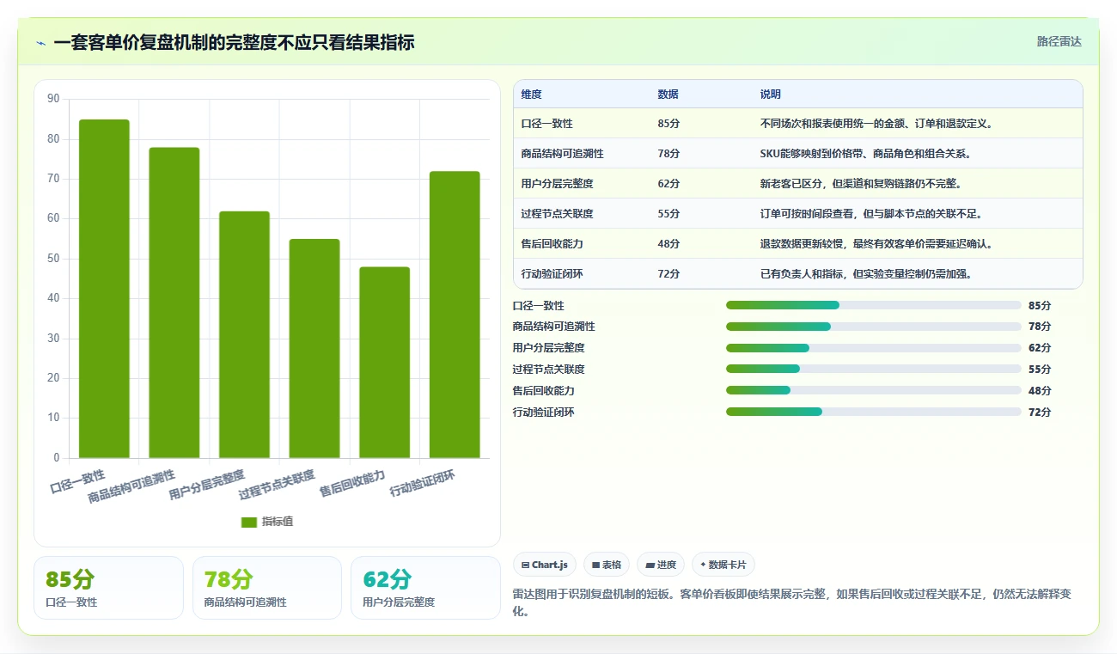
Task: Click the 路径雷达 label in the header
Action: click(1059, 41)
